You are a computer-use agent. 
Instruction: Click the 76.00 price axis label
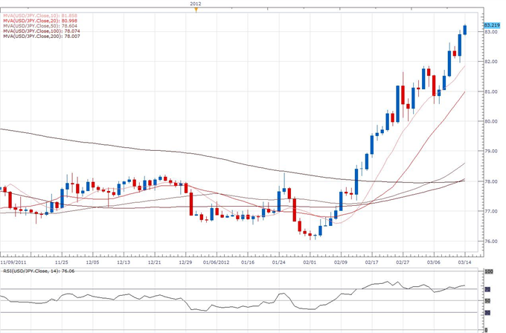[x=491, y=242]
